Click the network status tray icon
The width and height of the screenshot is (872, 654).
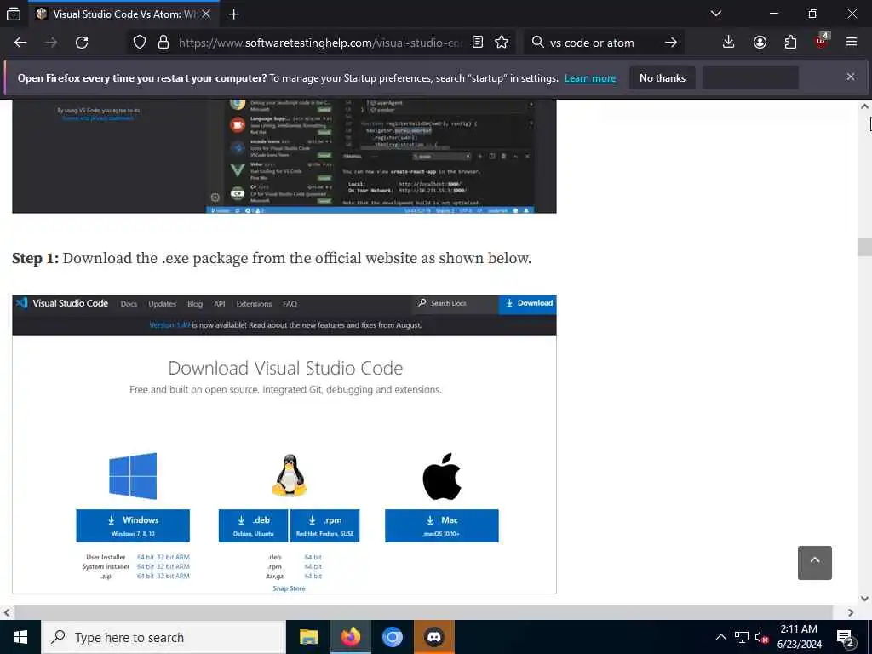742,637
